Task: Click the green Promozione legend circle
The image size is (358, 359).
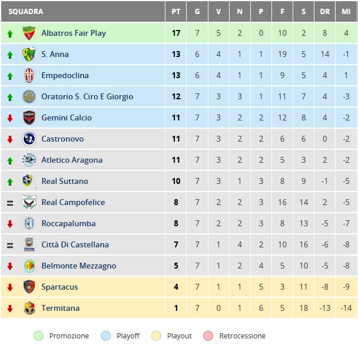Action: (x=38, y=336)
